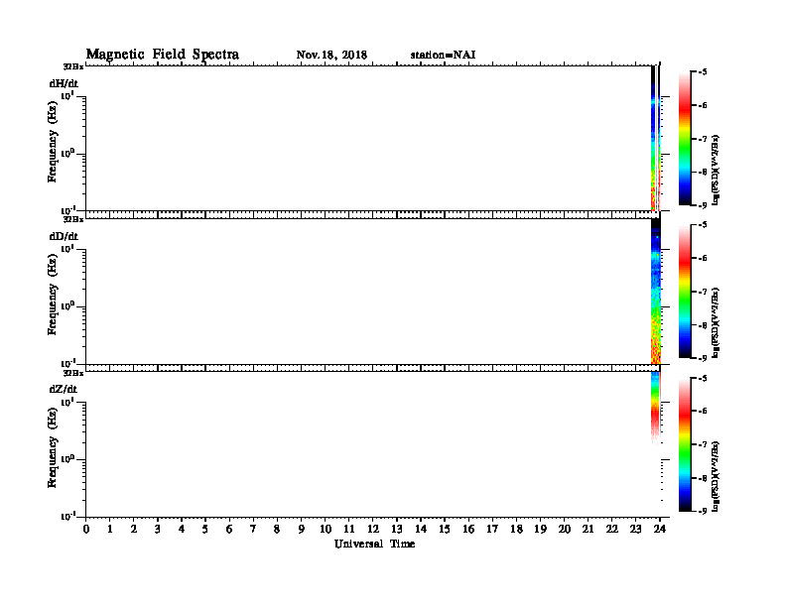The image size is (786, 607).
Task: Click hour 10 on the time axis
Action: coord(326,530)
